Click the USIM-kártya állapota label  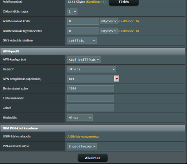pyautogui.click(x=17, y=137)
